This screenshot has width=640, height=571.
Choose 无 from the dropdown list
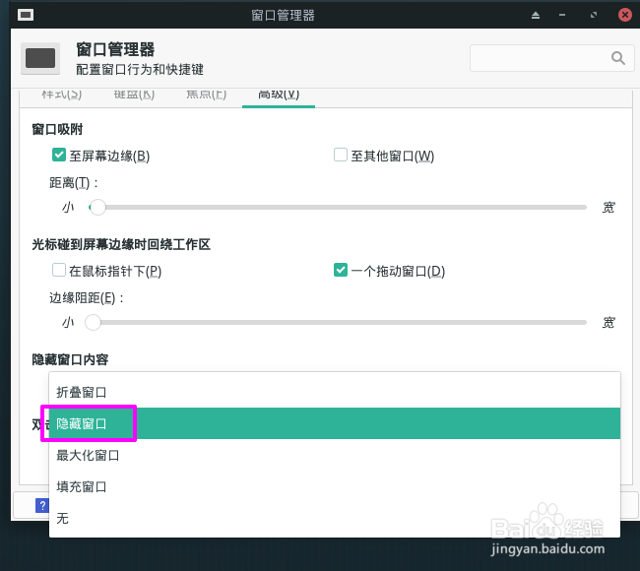point(335,518)
